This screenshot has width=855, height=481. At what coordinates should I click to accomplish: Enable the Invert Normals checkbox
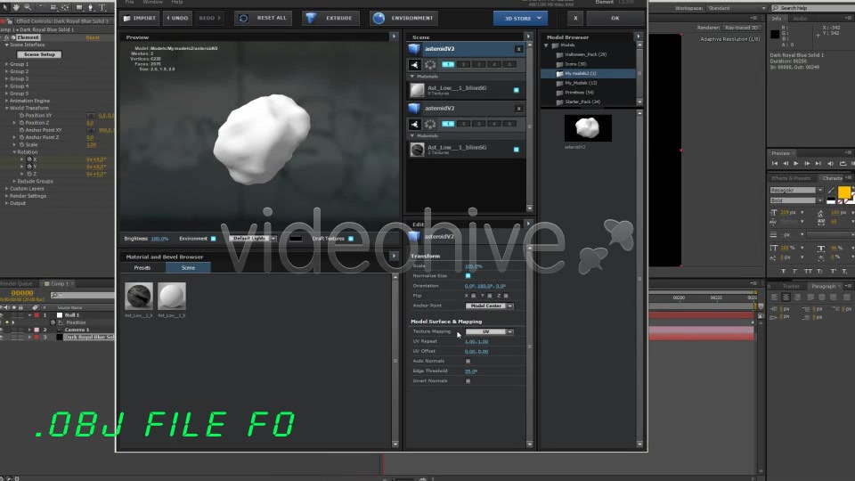click(468, 380)
